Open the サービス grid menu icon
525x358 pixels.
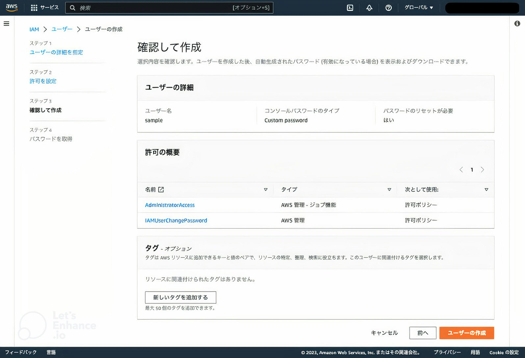click(34, 8)
